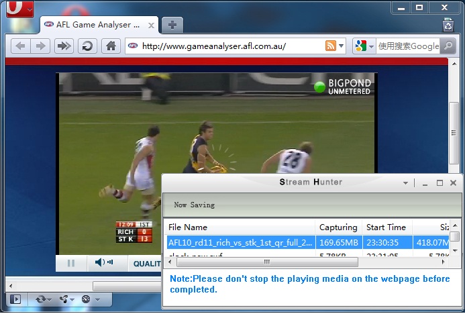Open address bar history dropdown arrow

(x=342, y=46)
